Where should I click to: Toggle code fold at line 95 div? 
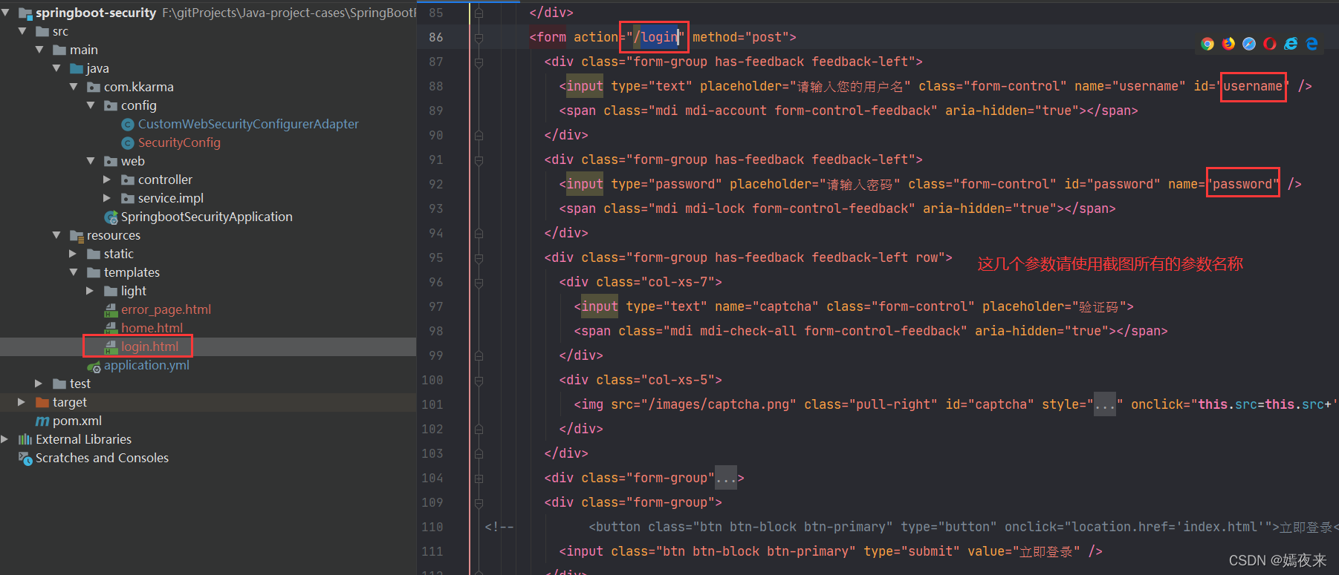click(479, 258)
